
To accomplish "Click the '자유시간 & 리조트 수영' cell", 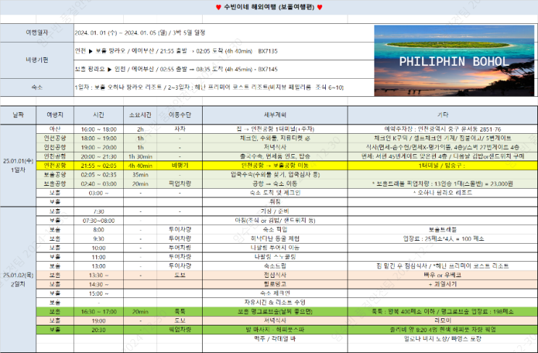I will point(275,302).
